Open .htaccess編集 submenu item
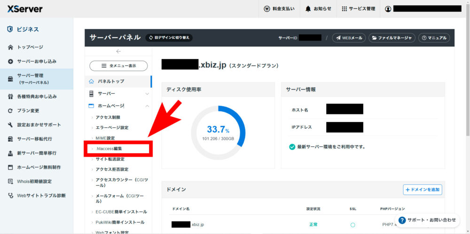 tap(109, 149)
